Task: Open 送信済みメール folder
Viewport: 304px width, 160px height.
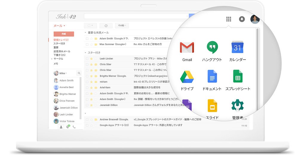Action: [62, 51]
